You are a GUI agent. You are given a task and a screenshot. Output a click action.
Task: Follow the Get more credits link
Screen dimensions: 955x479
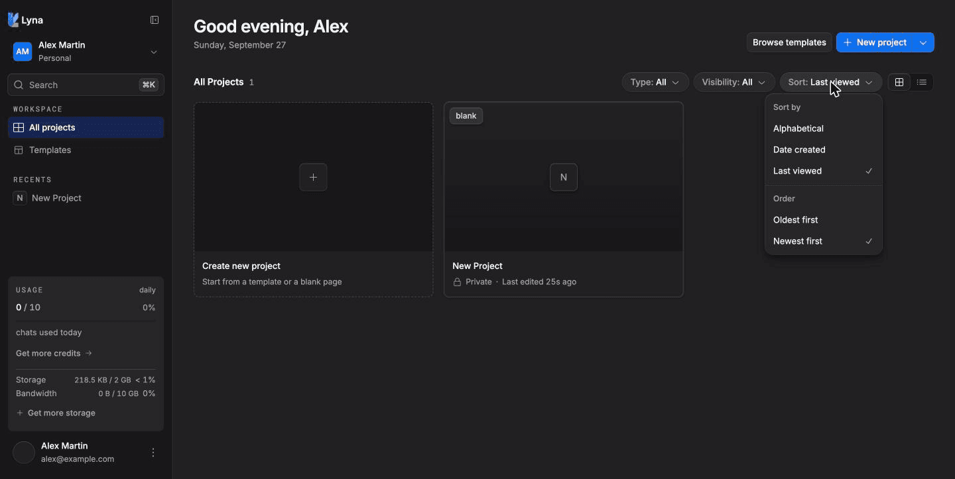tap(54, 353)
